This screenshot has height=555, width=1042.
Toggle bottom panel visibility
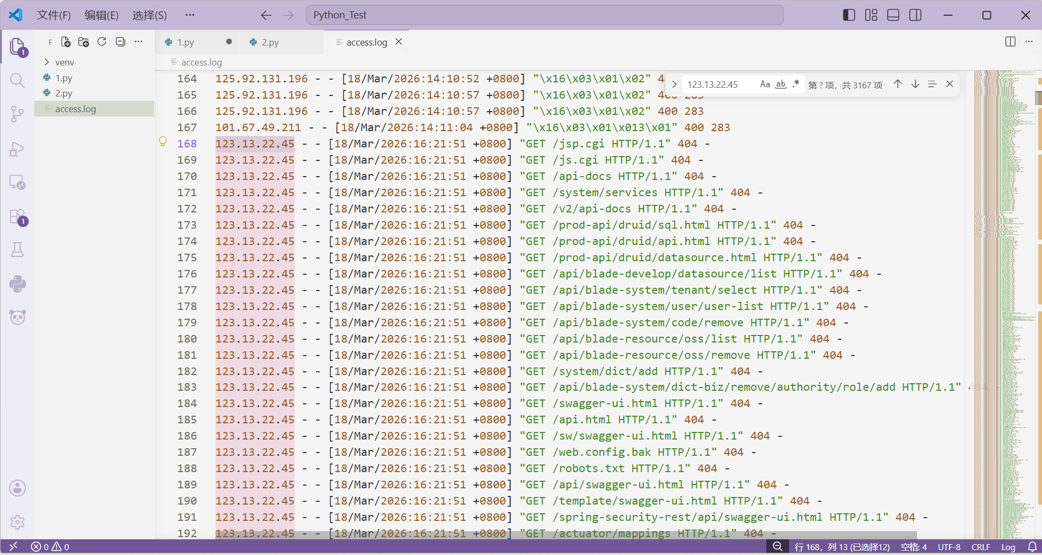[893, 15]
